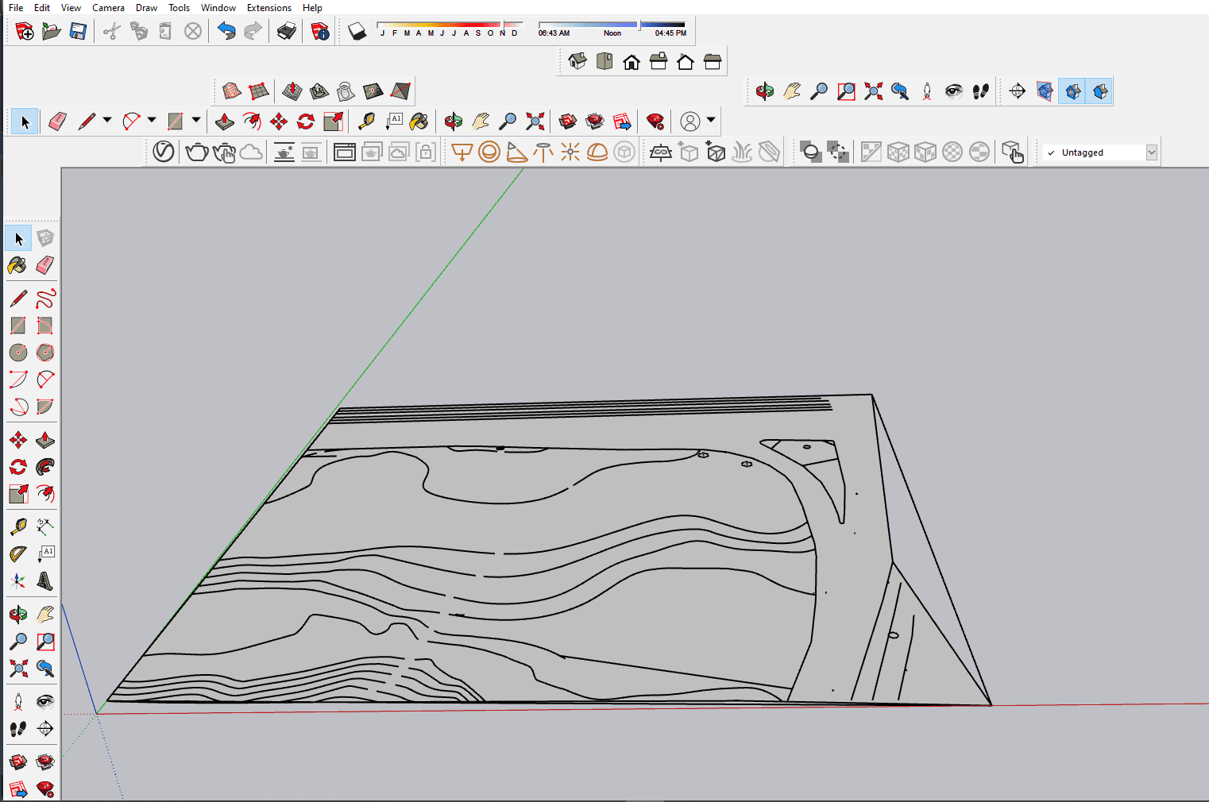Select the Sandbox From Contours tool
This screenshot has height=802, width=1209.
tap(231, 91)
